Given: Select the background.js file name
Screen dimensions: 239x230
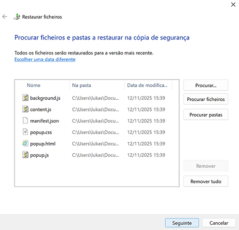Looking at the screenshot, I should click(45, 98).
